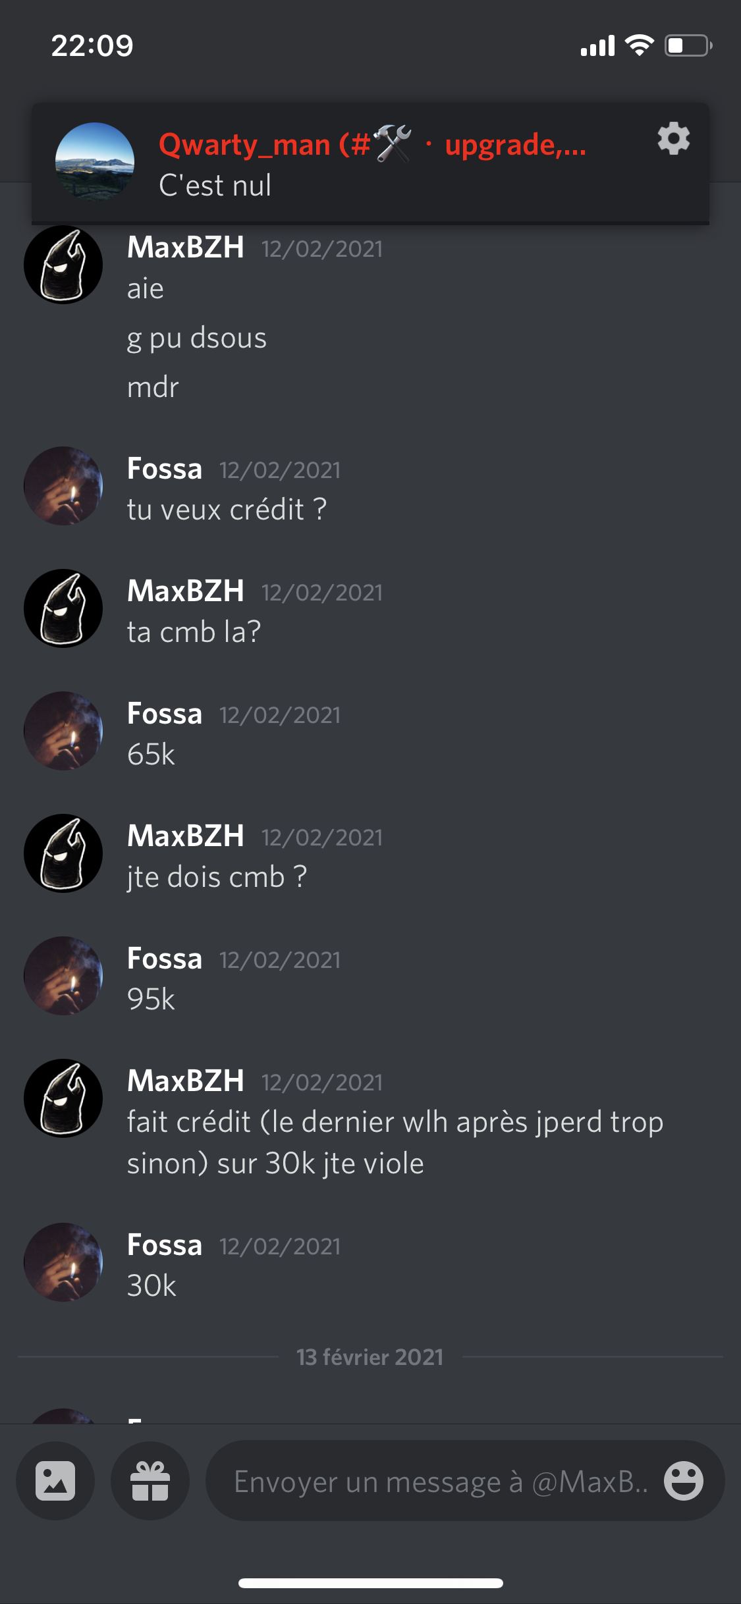Image resolution: width=741 pixels, height=1604 pixels.
Task: Tap the Fossa username above "95k"
Action: (x=165, y=958)
